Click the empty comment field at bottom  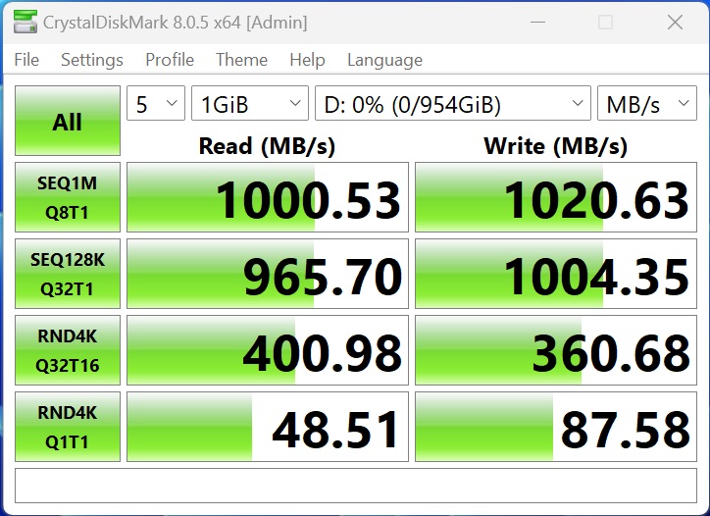point(355,486)
